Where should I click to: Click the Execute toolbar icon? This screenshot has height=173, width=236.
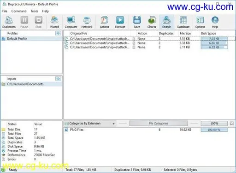[120, 22]
